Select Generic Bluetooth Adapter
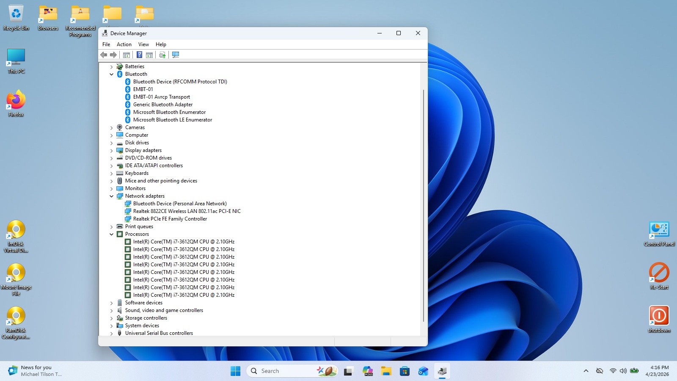 pyautogui.click(x=163, y=105)
